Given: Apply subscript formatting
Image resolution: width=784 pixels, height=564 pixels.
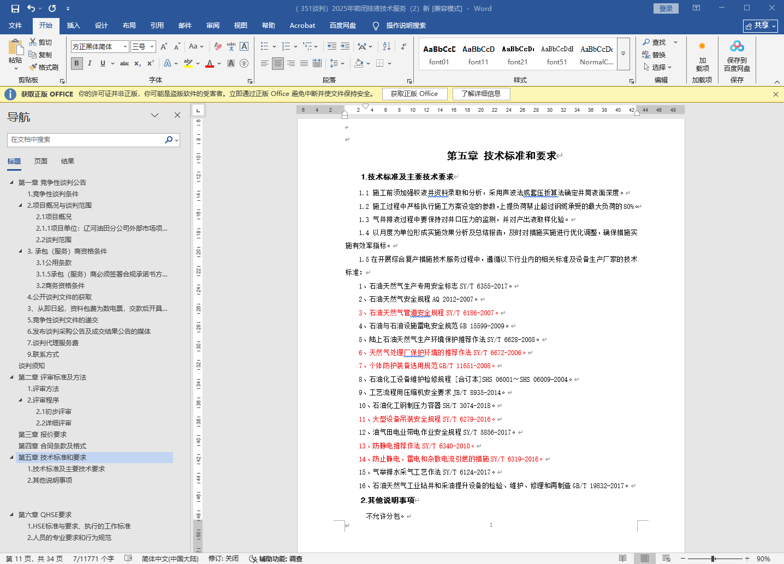Looking at the screenshot, I should coord(138,63).
